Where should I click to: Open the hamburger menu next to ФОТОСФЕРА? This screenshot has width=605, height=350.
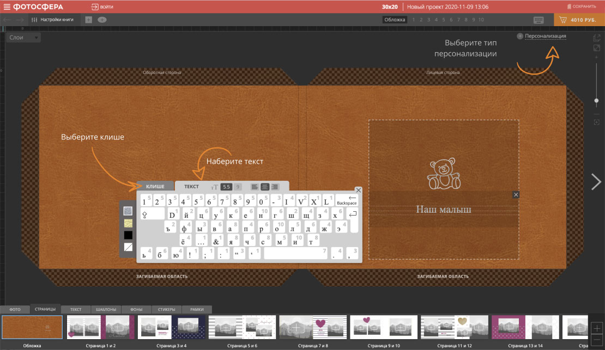[7, 7]
